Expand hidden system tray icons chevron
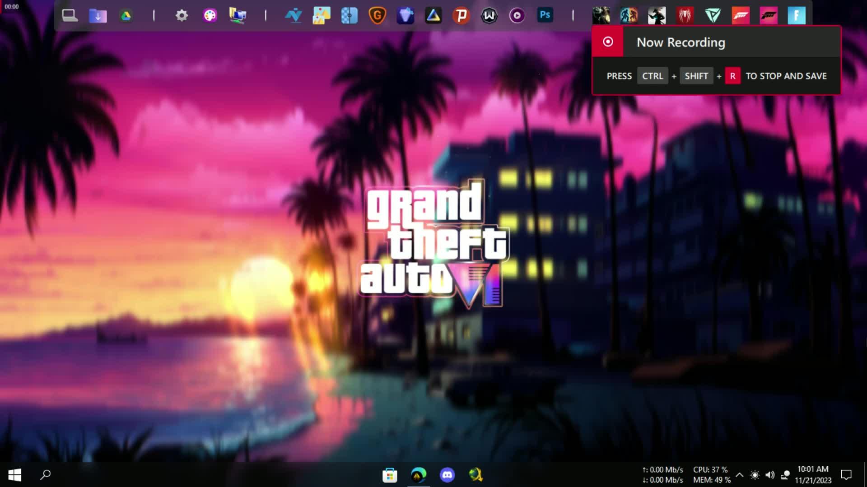Image resolution: width=867 pixels, height=487 pixels. point(739,475)
